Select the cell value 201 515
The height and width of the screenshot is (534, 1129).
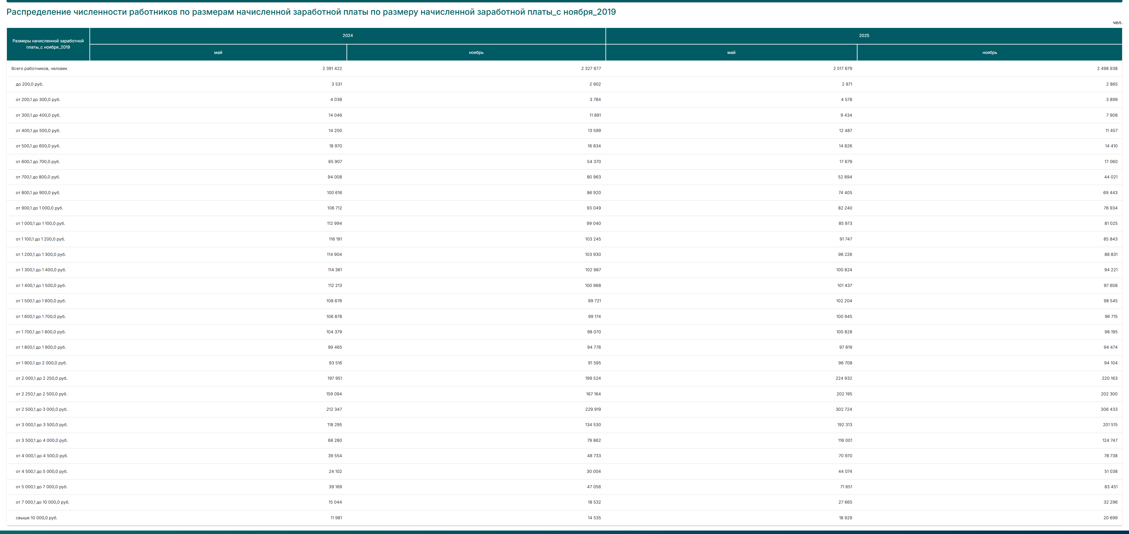[1110, 425]
